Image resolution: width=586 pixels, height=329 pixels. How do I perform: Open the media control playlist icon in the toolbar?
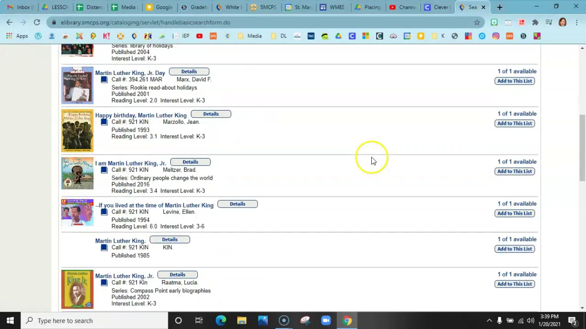[549, 22]
